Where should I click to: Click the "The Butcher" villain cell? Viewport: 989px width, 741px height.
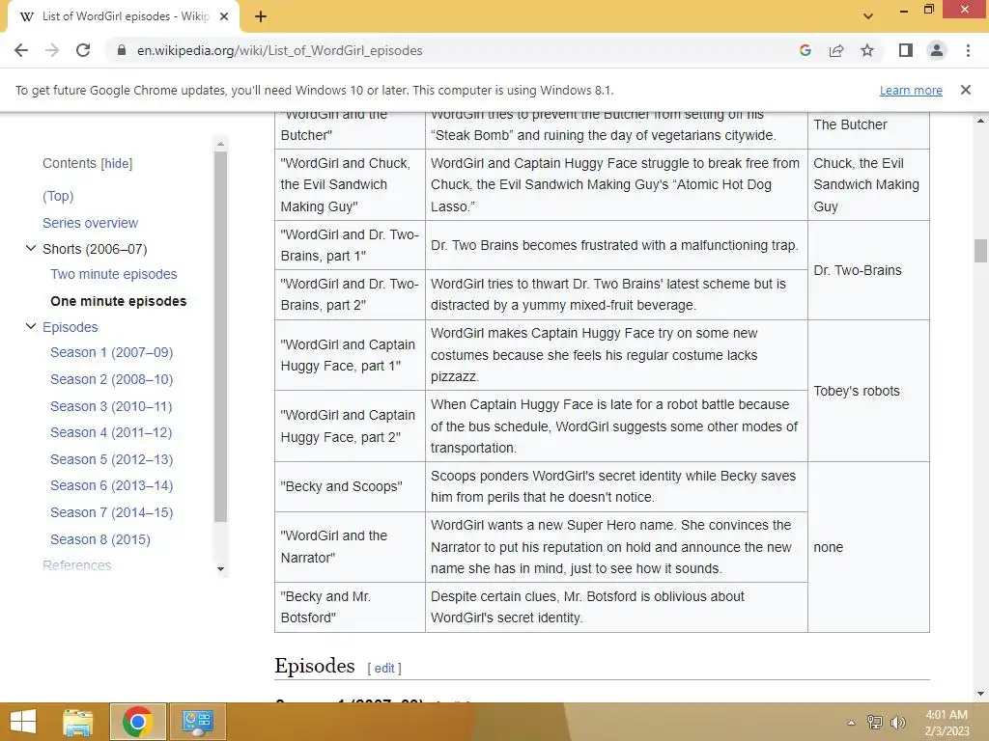(x=868, y=130)
